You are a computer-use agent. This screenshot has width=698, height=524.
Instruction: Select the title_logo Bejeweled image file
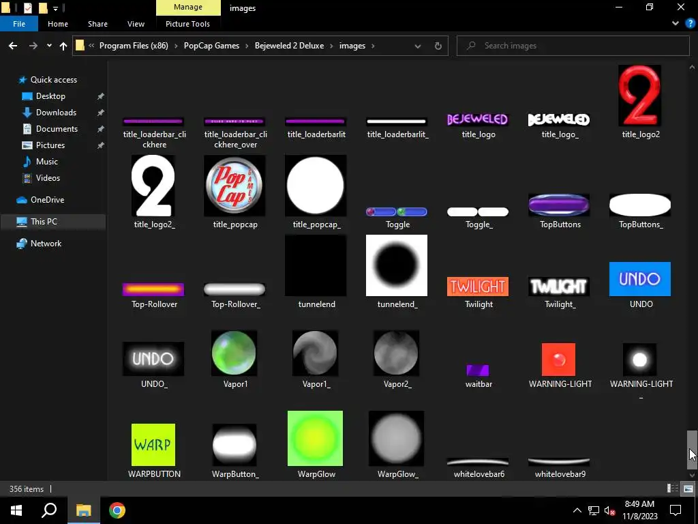click(478, 119)
